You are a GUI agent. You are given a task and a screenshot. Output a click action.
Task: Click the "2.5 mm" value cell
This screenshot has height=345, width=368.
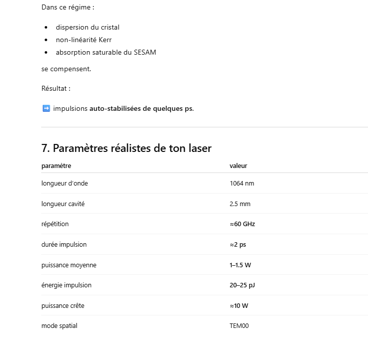[240, 204]
